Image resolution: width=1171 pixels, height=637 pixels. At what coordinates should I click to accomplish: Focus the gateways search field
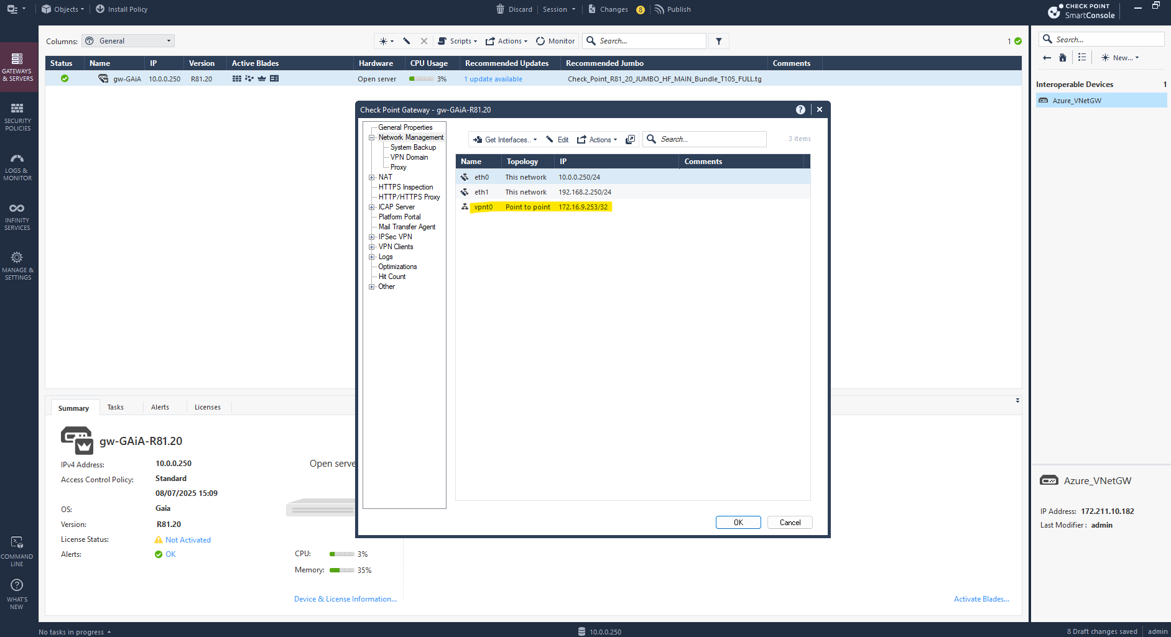(644, 41)
